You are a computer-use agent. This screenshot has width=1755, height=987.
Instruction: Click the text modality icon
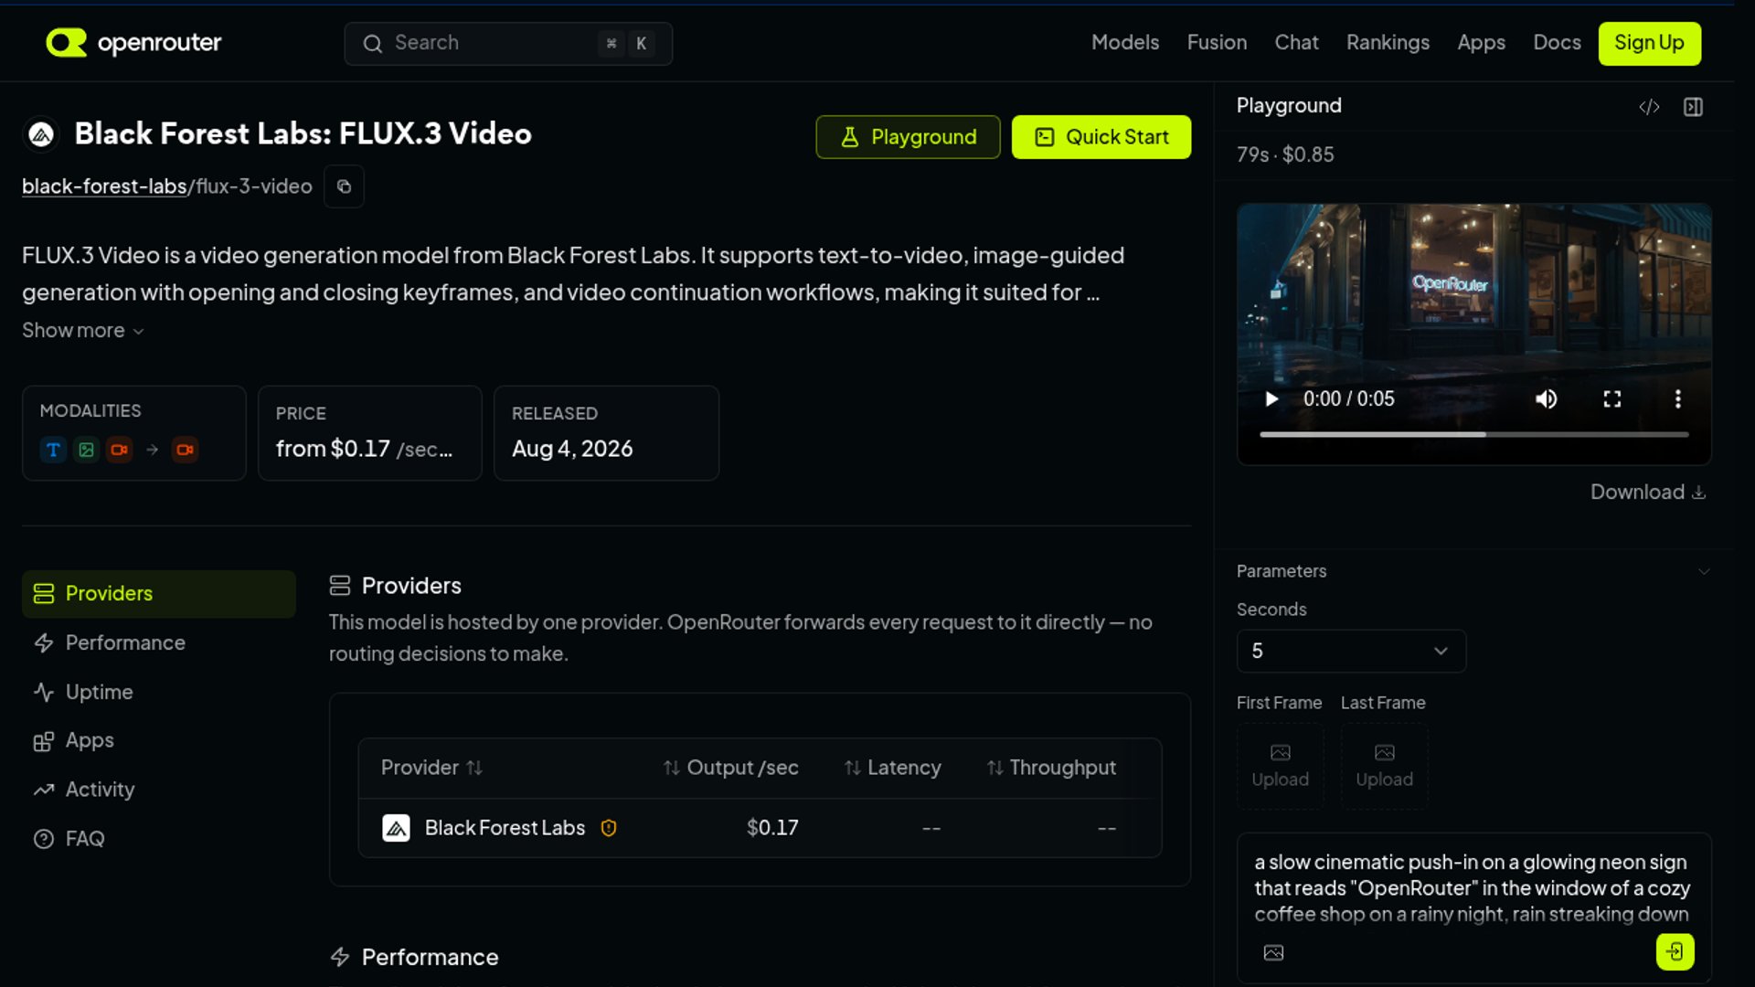point(53,450)
